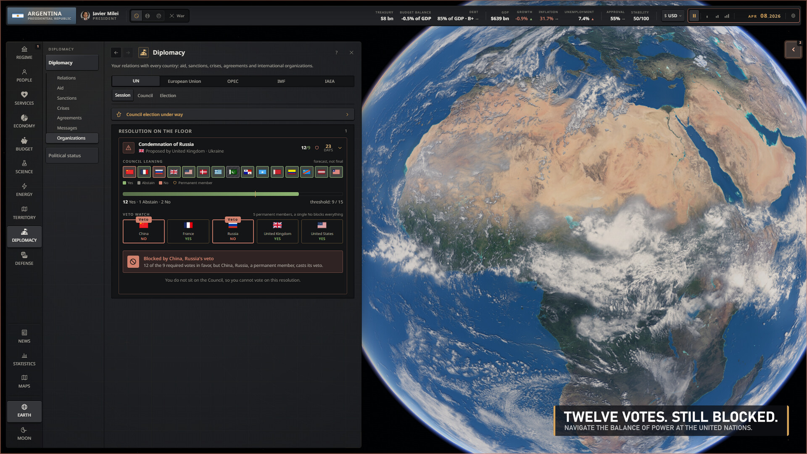The width and height of the screenshot is (807, 454).
Task: Collapse the Condemnation of Russia resolution
Action: [340, 148]
